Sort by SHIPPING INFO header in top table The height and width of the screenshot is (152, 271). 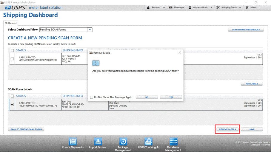pos(73,50)
